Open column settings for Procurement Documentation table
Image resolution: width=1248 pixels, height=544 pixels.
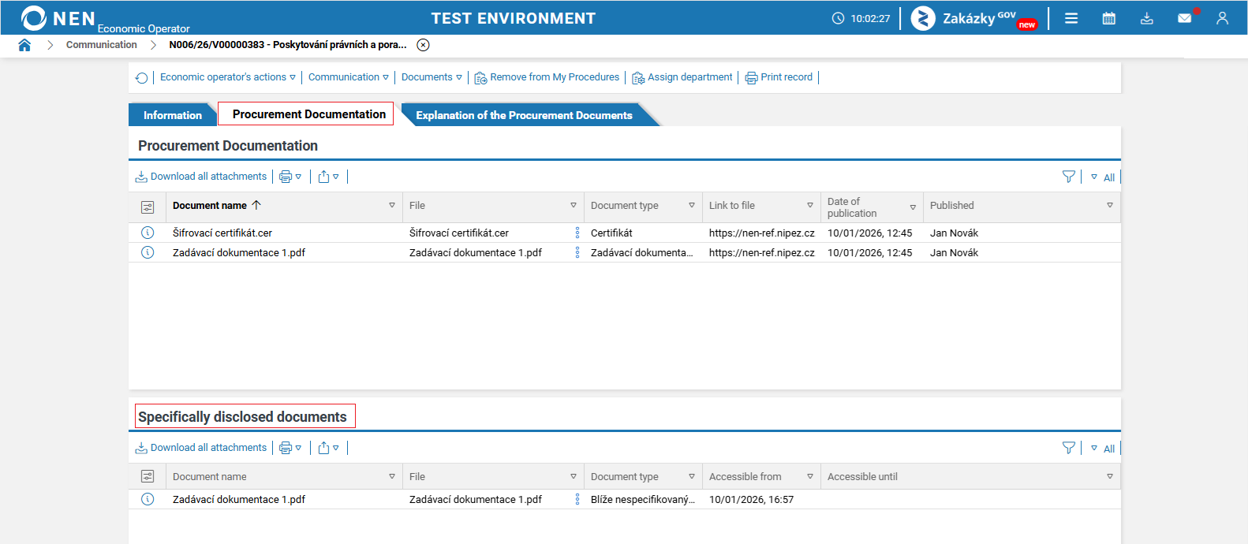148,207
